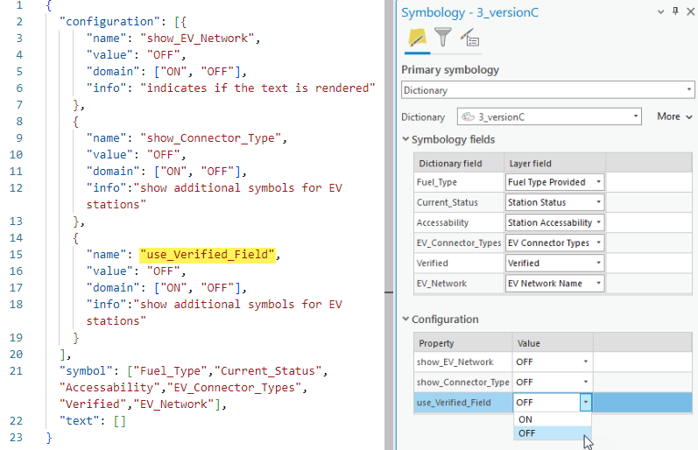Open the 3_versionC dictionary dropdown
Screen dimensions: 698x450
click(x=550, y=116)
